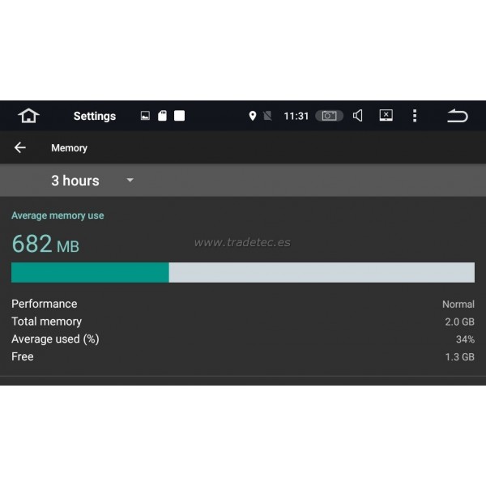Image resolution: width=486 pixels, height=486 pixels.
Task: Click the back arrow beside Memory
Action: point(20,147)
